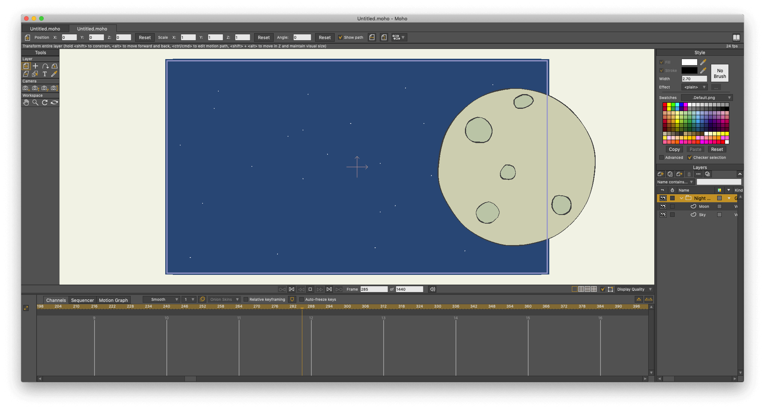Click the Duplicate Layer icon
765x410 pixels.
[x=670, y=174]
